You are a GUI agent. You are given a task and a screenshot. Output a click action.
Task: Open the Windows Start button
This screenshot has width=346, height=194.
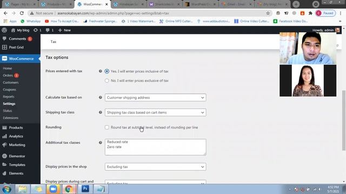click(6, 189)
